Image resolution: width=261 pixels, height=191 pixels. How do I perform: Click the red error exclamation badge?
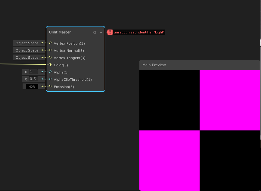110,32
